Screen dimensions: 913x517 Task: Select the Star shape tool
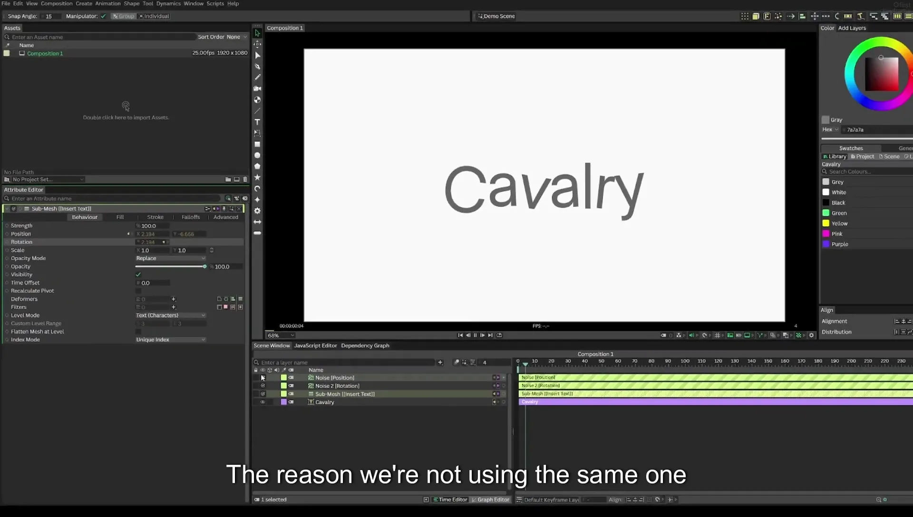pos(257,177)
